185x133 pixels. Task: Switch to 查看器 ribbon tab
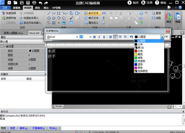pos(17,8)
